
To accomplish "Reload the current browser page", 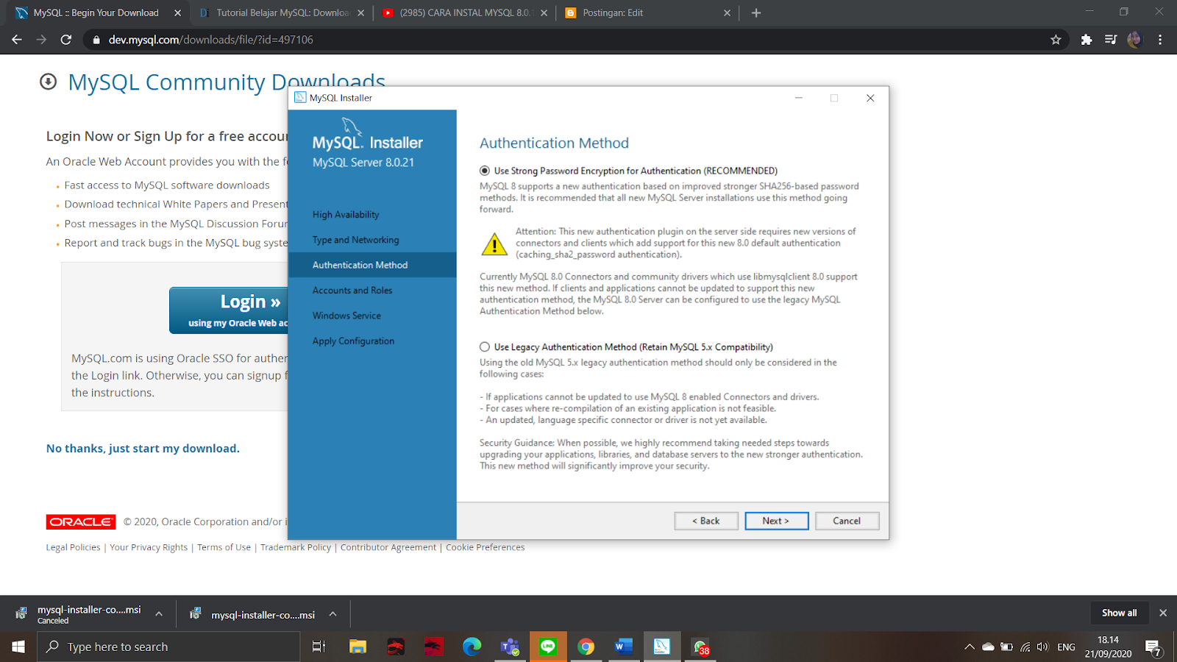I will coord(66,40).
